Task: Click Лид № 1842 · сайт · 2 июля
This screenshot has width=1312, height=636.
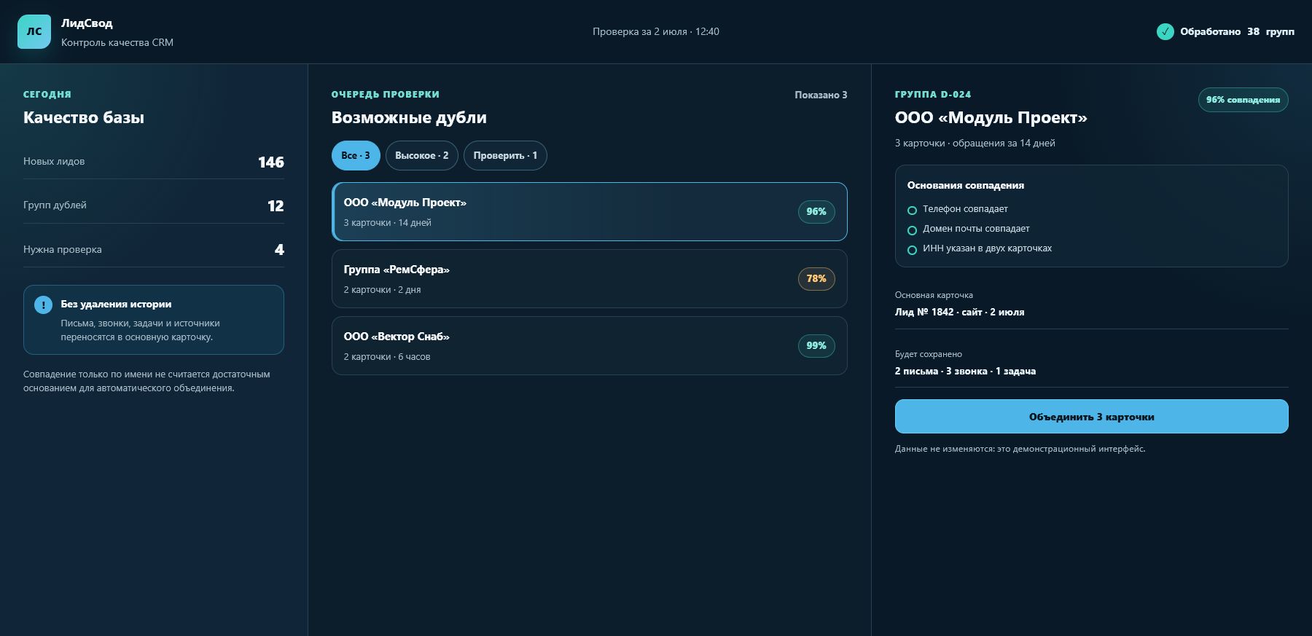Action: (959, 312)
